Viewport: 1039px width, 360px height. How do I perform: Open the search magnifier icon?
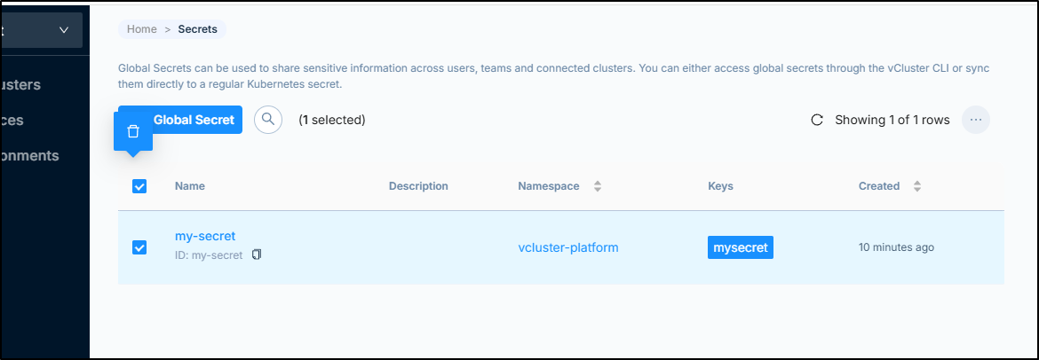coord(267,120)
